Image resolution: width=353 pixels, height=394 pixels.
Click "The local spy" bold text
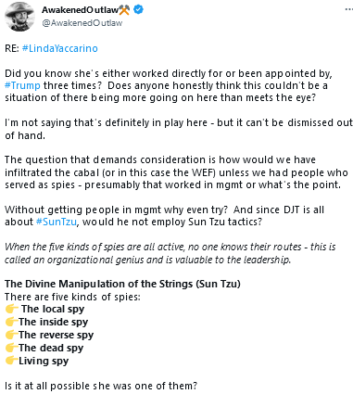click(53, 309)
